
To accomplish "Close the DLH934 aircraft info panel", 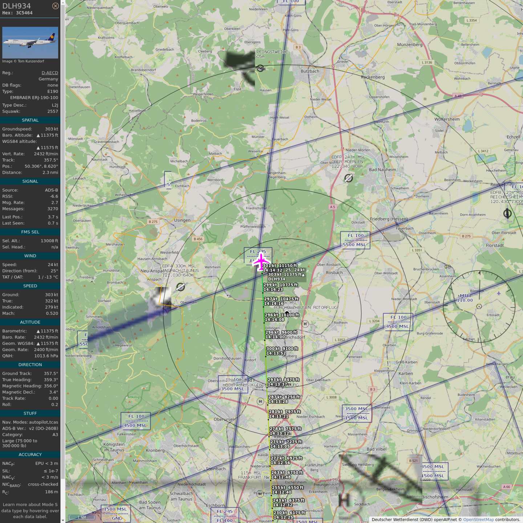I will pyautogui.click(x=55, y=6).
